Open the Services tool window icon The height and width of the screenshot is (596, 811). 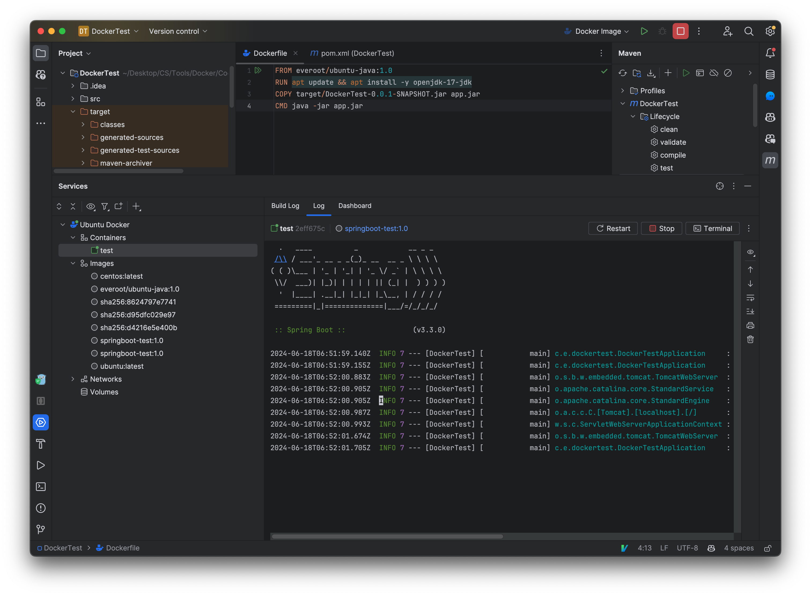point(41,422)
